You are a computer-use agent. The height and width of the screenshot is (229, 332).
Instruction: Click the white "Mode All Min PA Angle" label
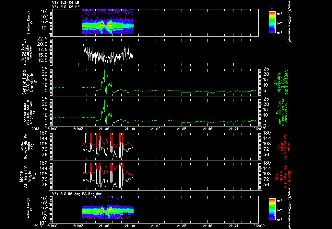click(x=25, y=176)
